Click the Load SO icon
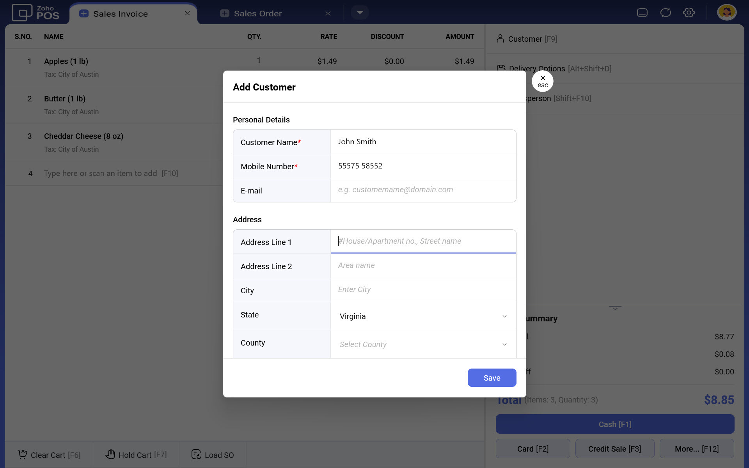749x468 pixels. coord(196,454)
